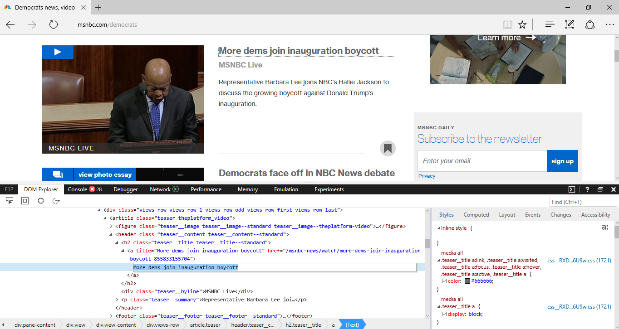Click the Network tab's green play icon

(x=176, y=189)
